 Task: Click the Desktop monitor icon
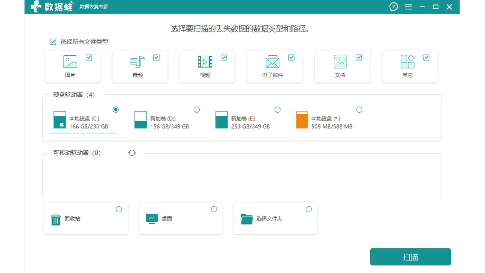pyautogui.click(x=152, y=219)
